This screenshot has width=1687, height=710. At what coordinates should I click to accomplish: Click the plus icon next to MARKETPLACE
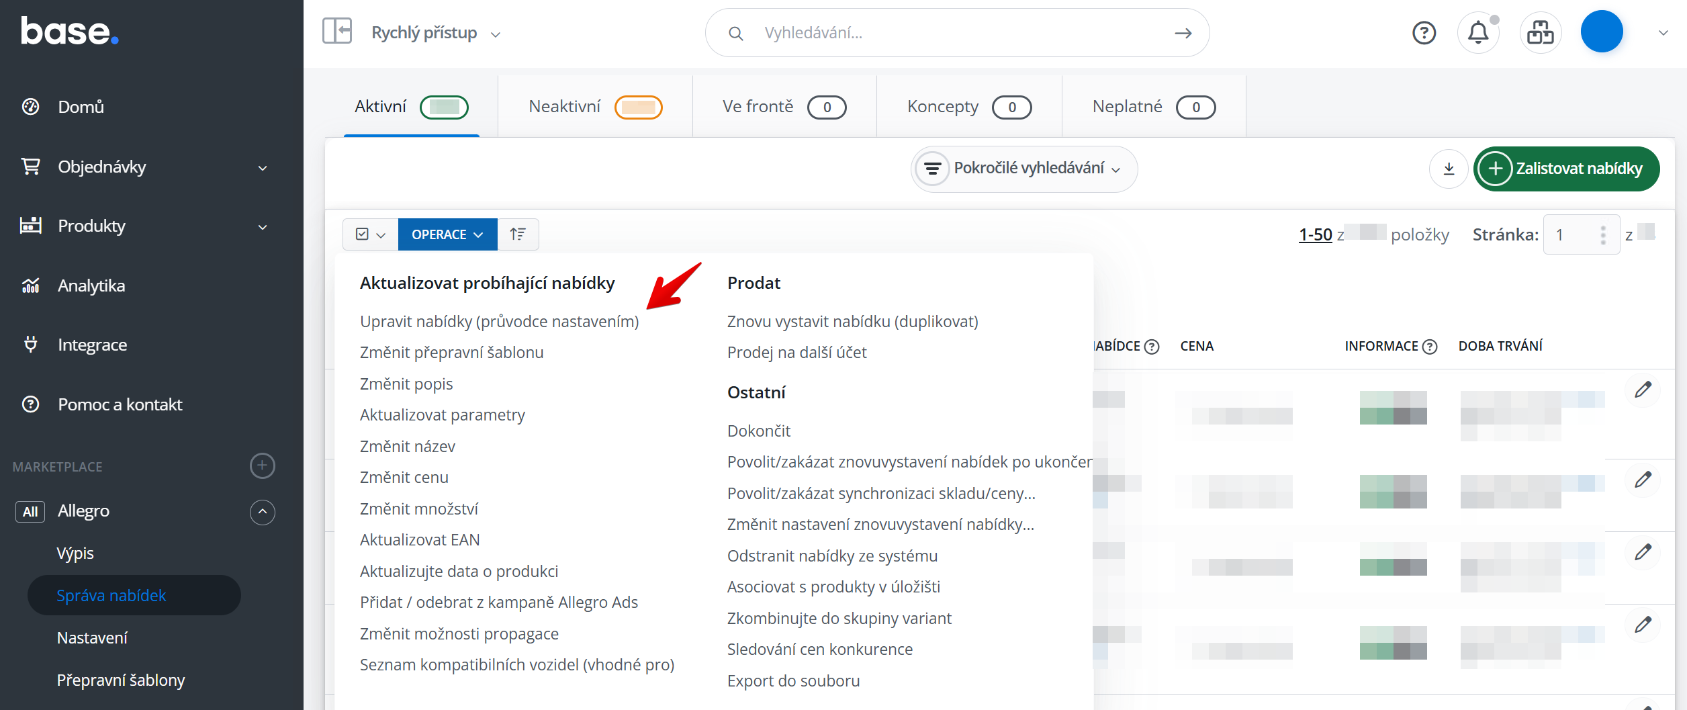coord(262,465)
